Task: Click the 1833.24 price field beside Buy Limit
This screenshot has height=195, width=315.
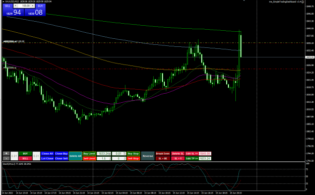Action: point(104,154)
